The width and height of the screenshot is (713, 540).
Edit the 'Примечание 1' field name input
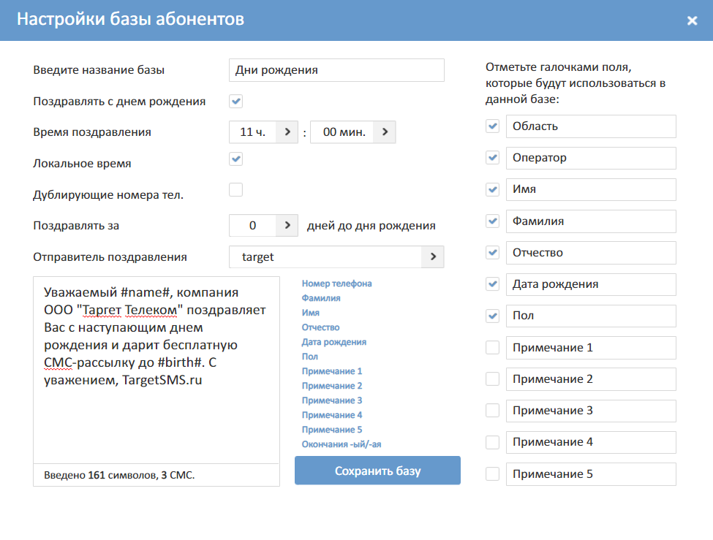[591, 348]
